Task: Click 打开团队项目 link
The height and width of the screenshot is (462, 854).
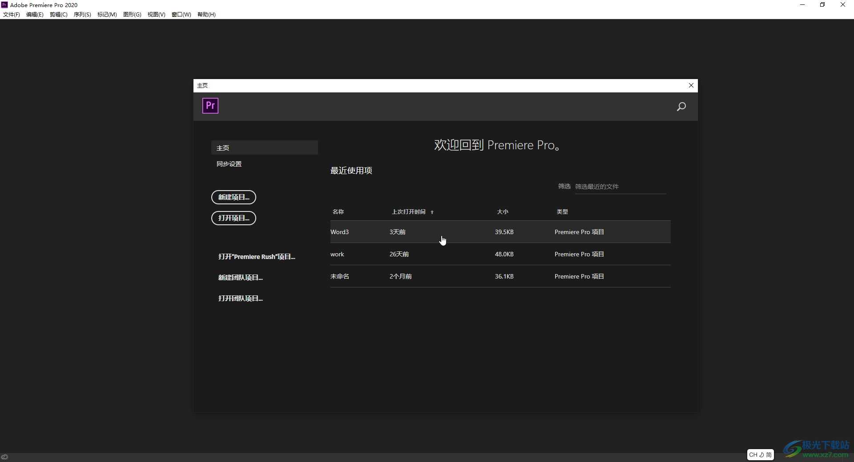Action: tap(240, 299)
